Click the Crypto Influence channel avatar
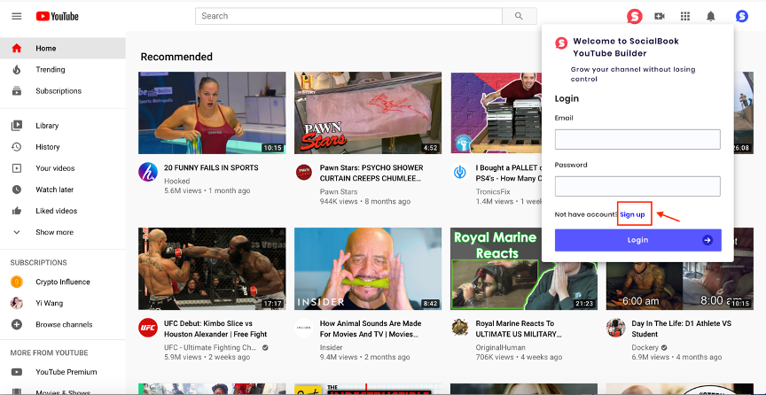This screenshot has height=395, width=766. (x=17, y=282)
